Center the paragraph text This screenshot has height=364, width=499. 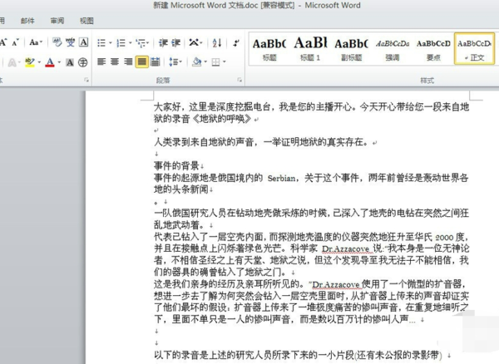(x=115, y=61)
